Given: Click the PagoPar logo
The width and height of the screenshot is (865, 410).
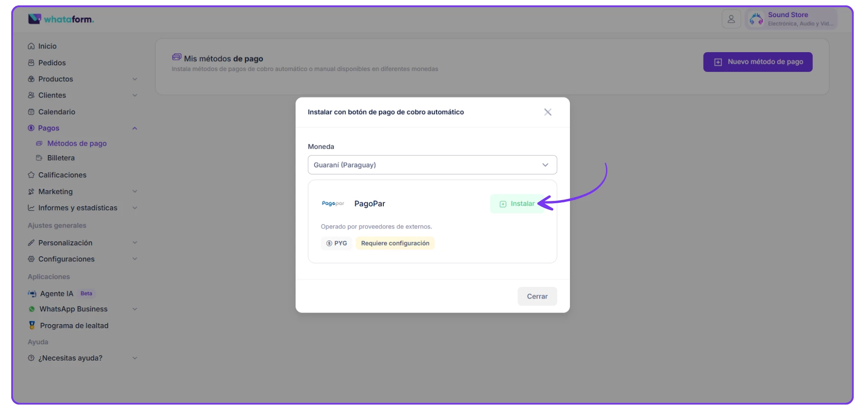Looking at the screenshot, I should (x=333, y=204).
